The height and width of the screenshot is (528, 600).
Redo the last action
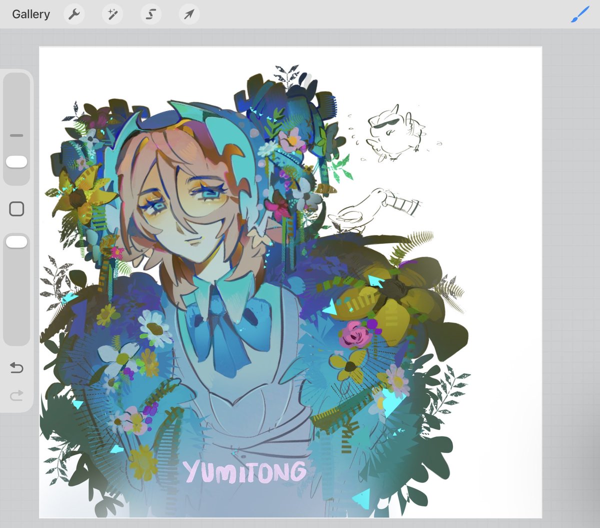pyautogui.click(x=16, y=396)
